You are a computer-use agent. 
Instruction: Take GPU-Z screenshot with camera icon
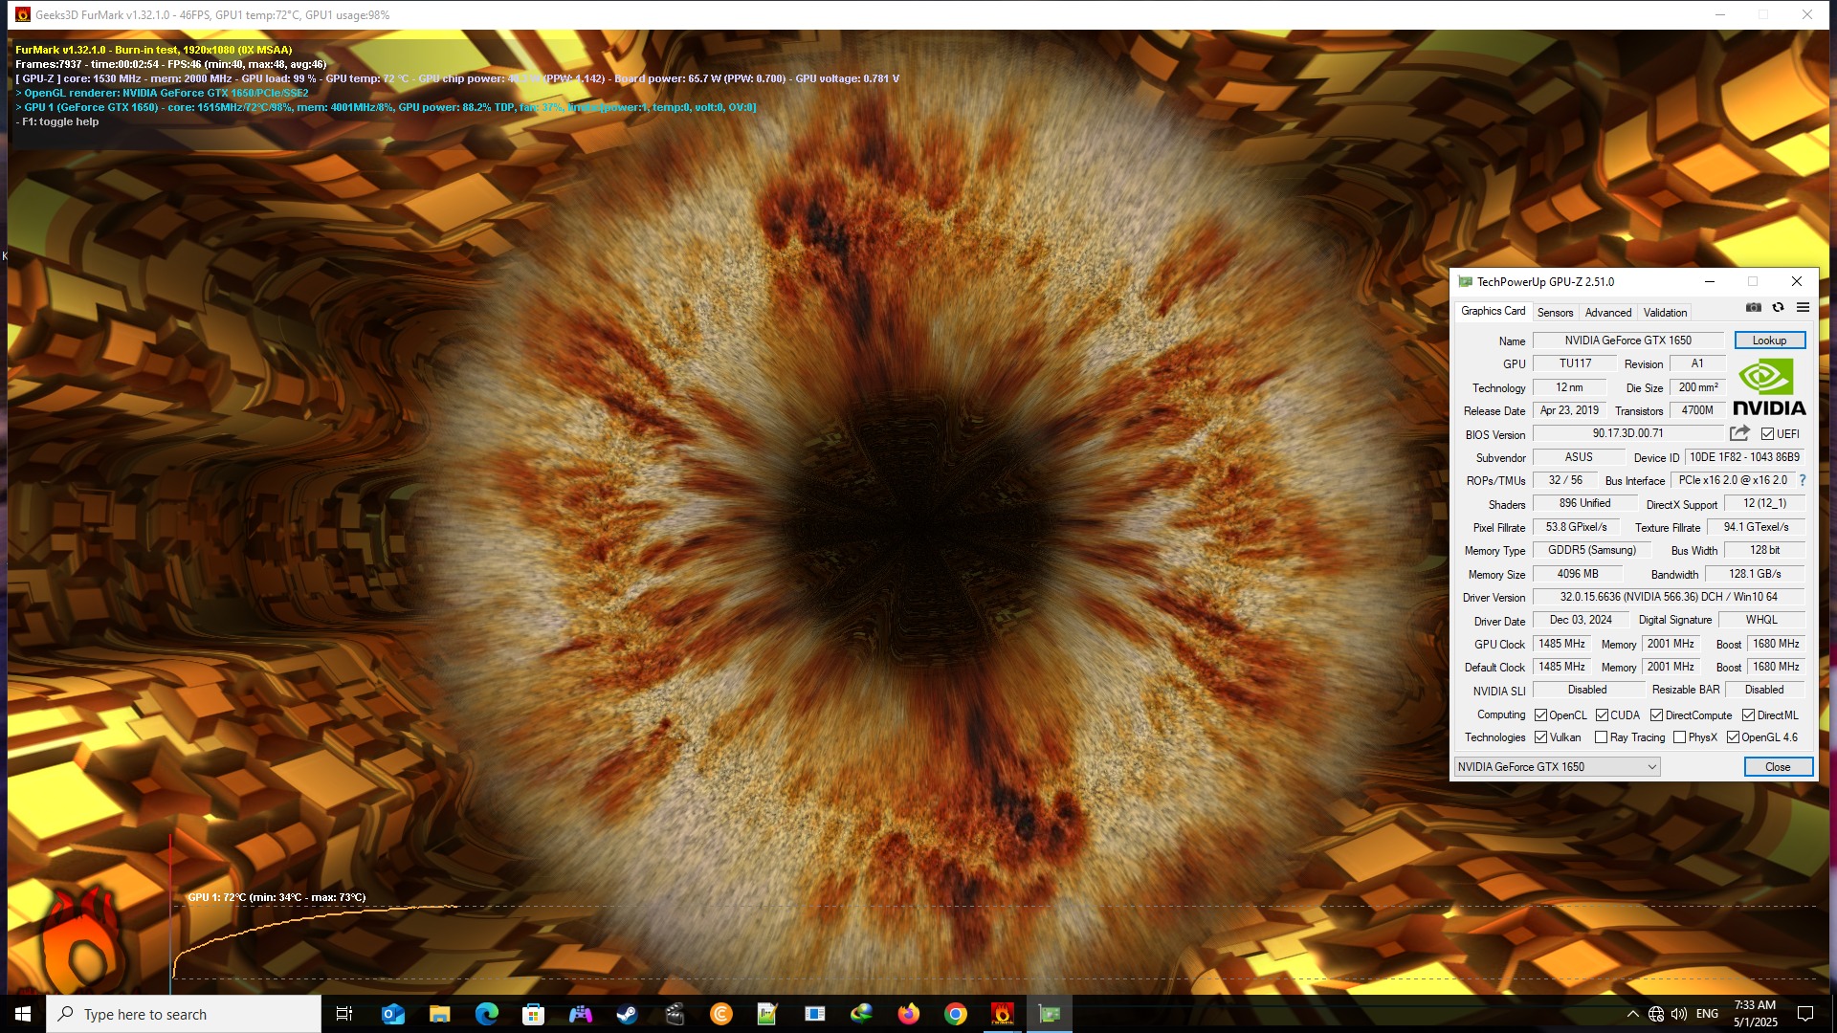(1753, 307)
